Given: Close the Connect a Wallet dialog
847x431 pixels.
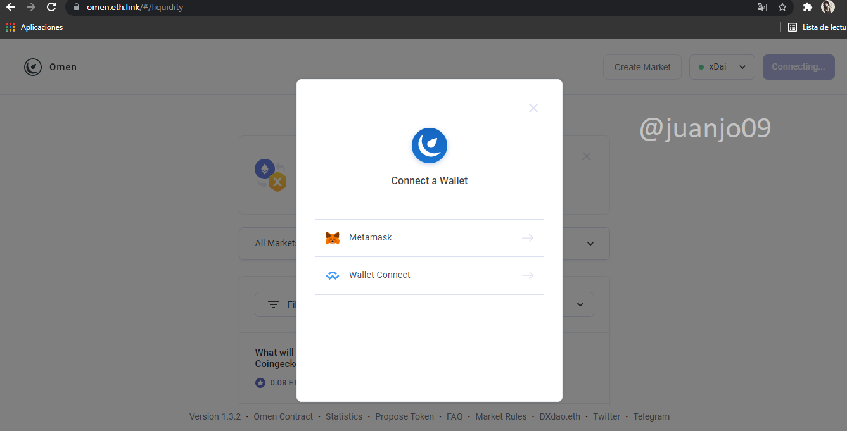Looking at the screenshot, I should [x=533, y=108].
